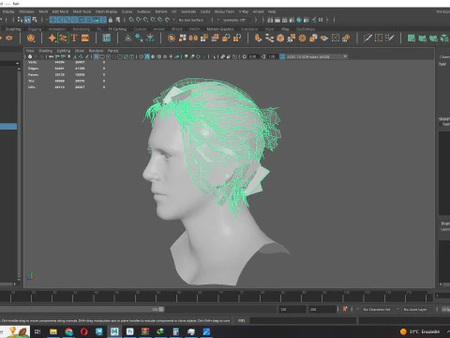Open the viewport color space dropdown
Image resolution: width=450 pixels, height=338 pixels.
tap(317, 56)
